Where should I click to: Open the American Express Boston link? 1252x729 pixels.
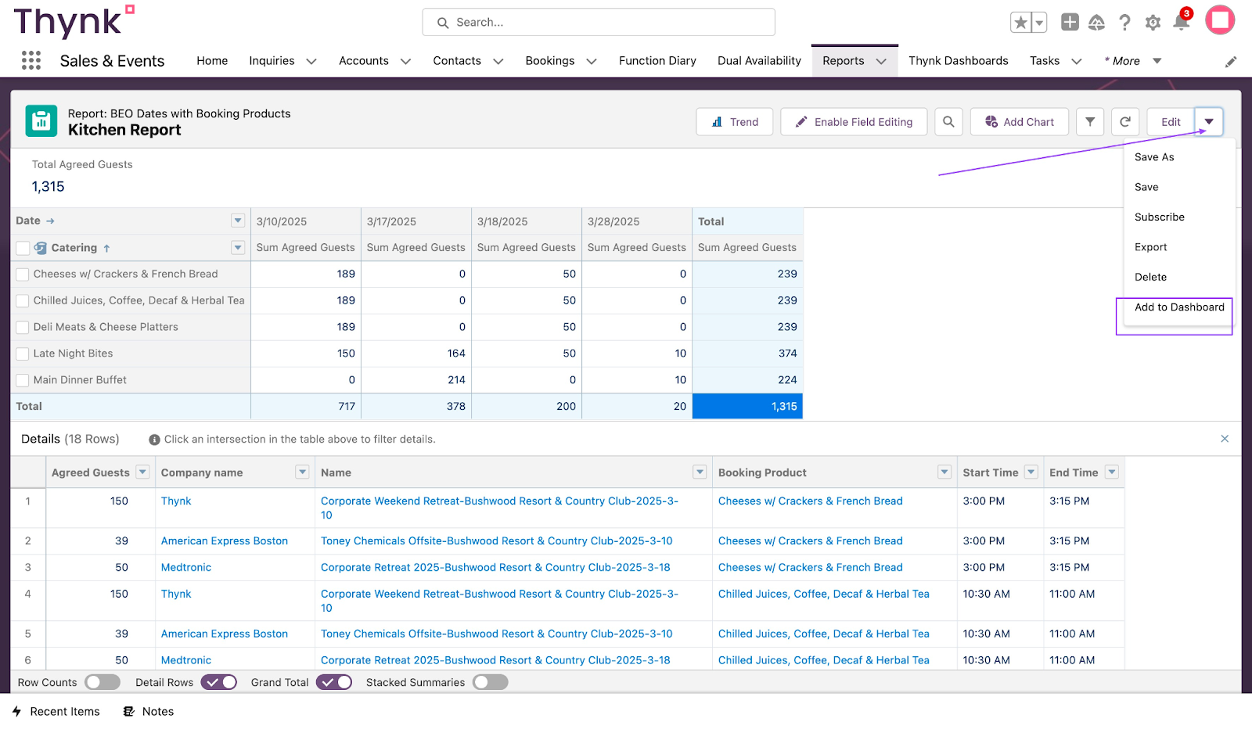coord(225,540)
